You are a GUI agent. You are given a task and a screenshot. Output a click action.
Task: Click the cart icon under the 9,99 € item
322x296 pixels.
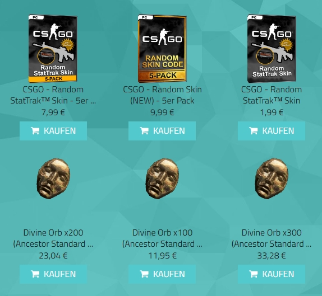click(144, 131)
